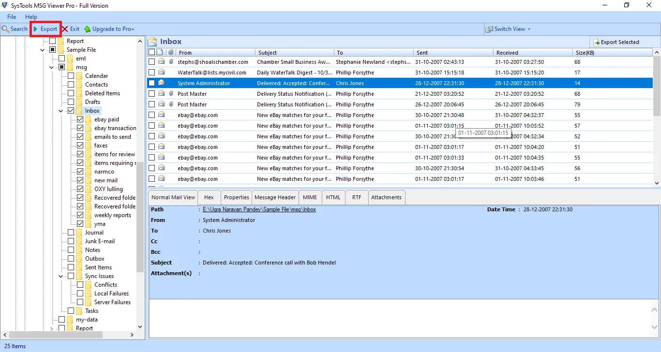Screen dimensions: 661x352
Task: Open the File menu
Action: [x=12, y=17]
